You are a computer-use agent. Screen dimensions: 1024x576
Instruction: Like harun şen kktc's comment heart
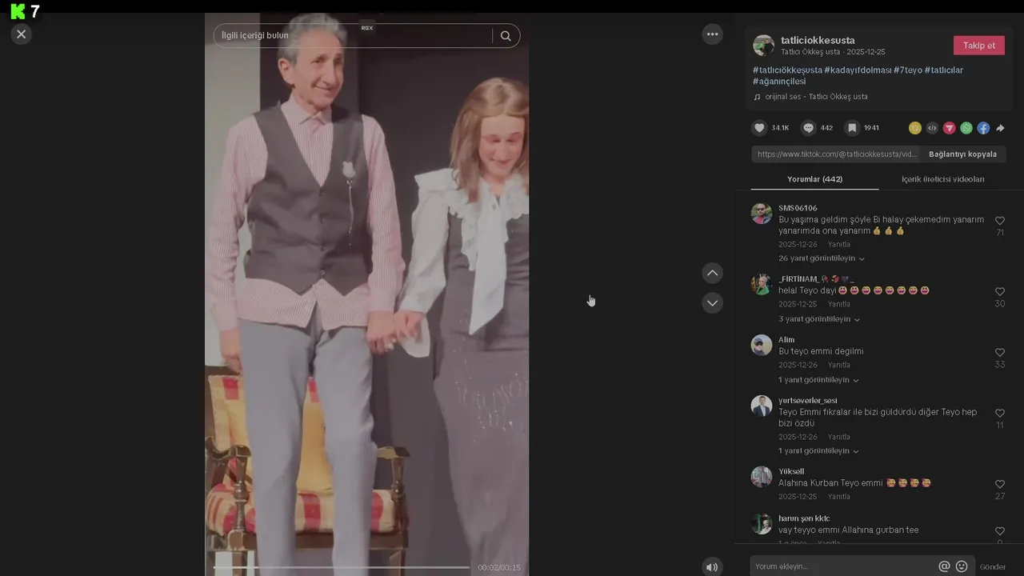tap(1000, 531)
